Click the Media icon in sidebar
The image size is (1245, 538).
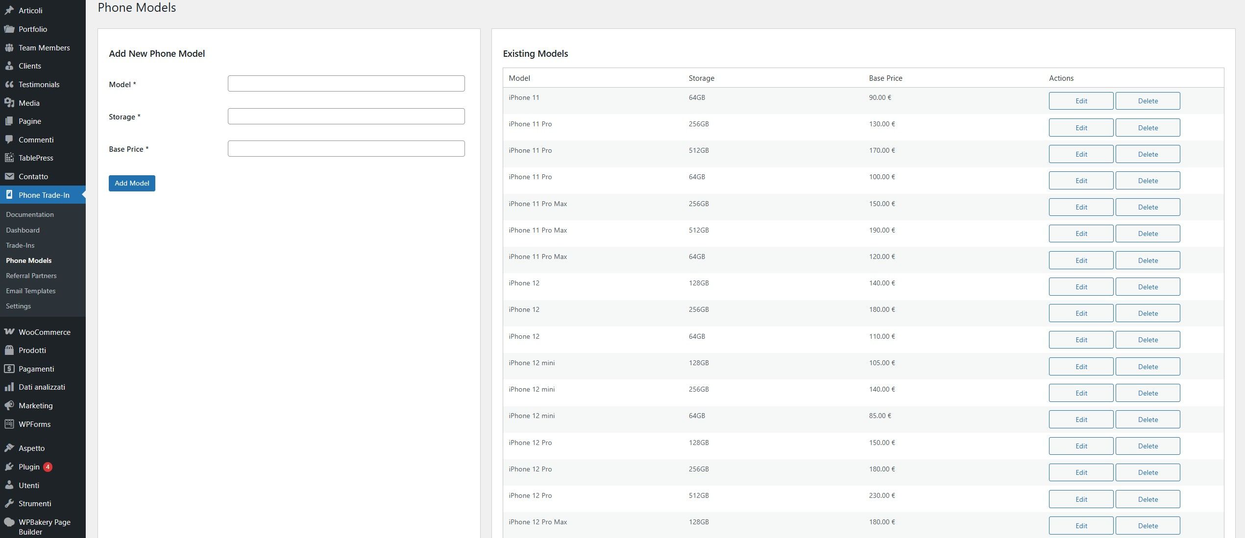[x=9, y=103]
